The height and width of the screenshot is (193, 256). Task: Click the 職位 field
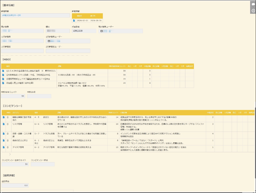[x=58, y=31]
